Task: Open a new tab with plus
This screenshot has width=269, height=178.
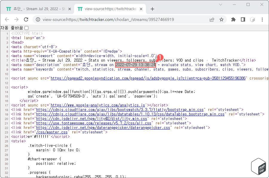Action: pyautogui.click(x=152, y=9)
